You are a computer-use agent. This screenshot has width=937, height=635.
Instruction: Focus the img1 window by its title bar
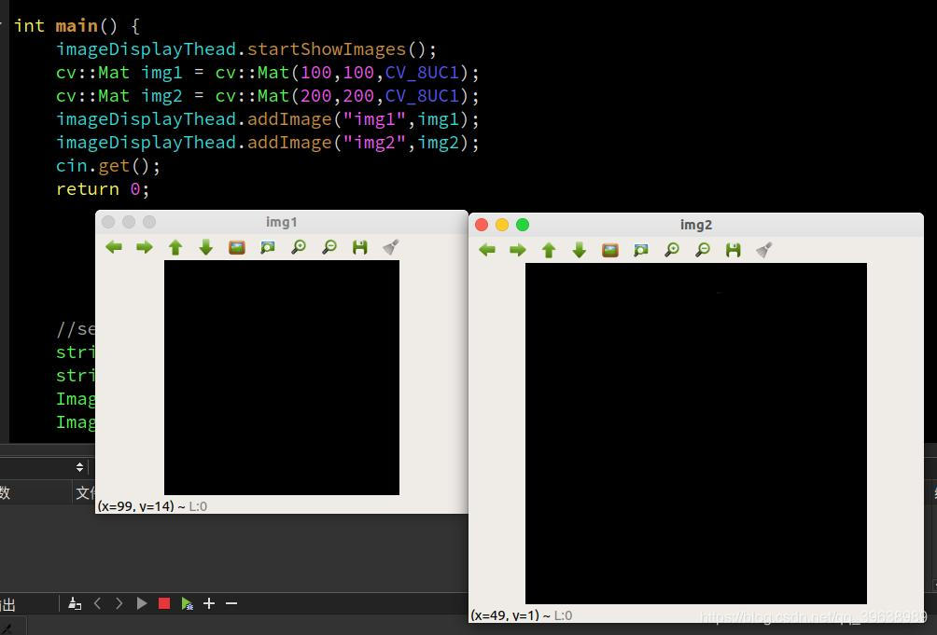coord(282,222)
